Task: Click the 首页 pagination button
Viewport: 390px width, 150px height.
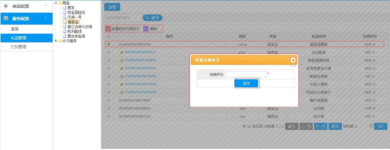Action: coord(292,126)
